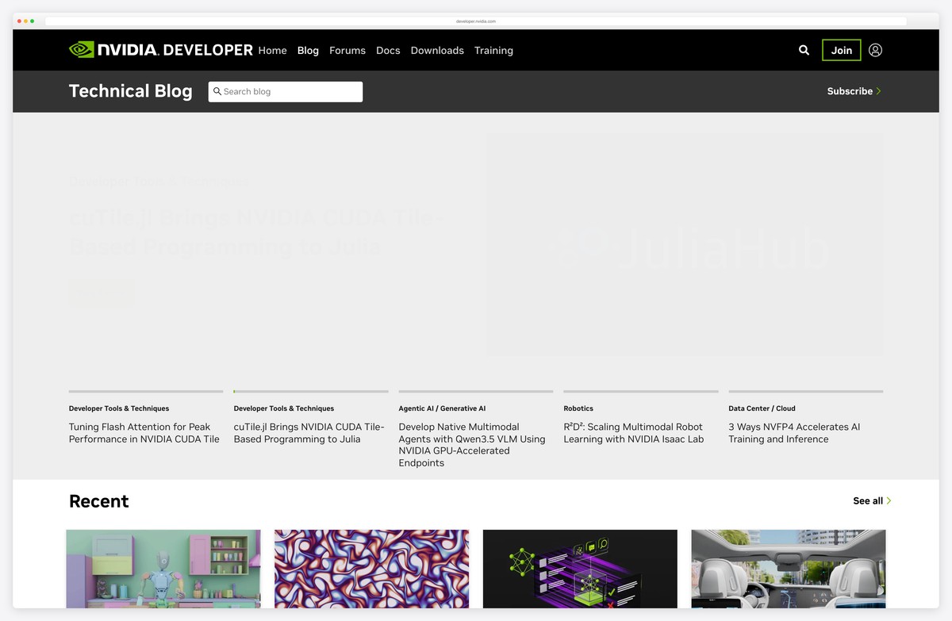Open the See all link for Recent posts

(866, 500)
